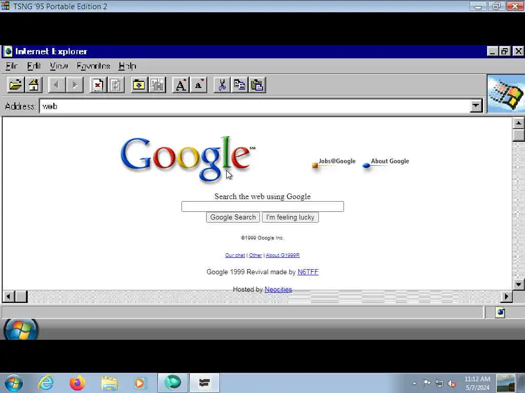Click the Google logo image

[x=188, y=159]
